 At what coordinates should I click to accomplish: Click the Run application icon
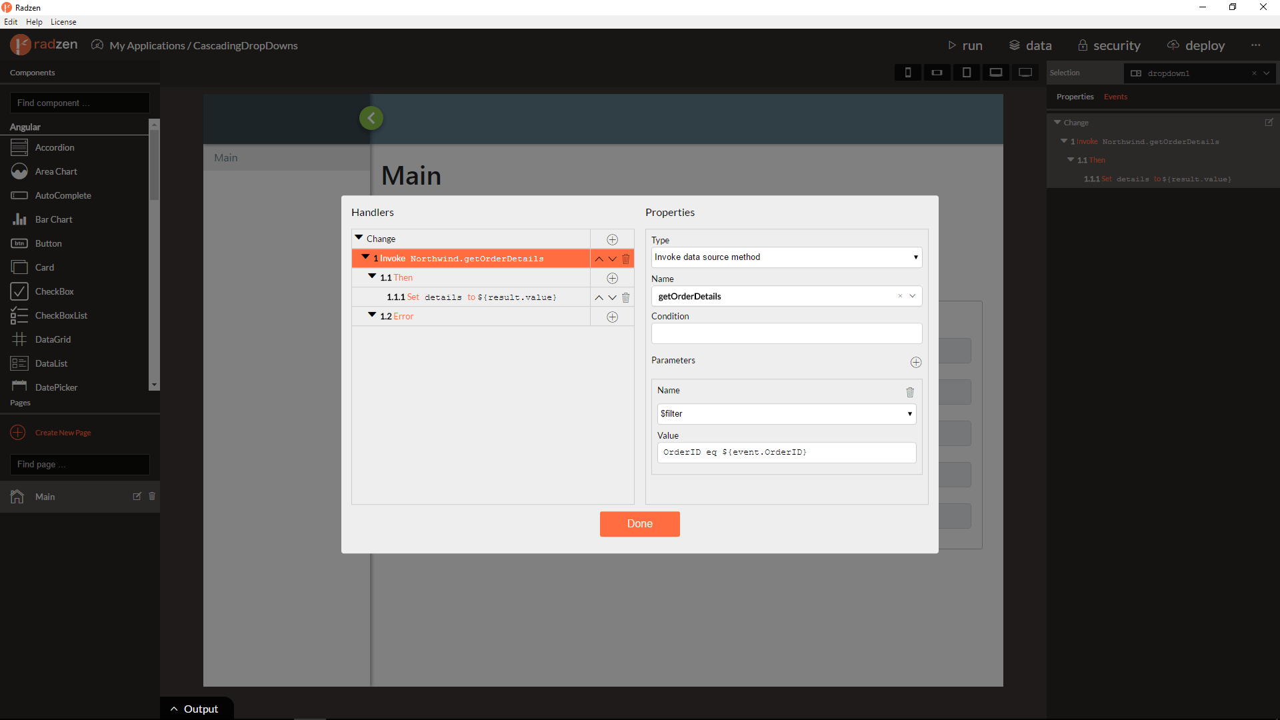[952, 45]
